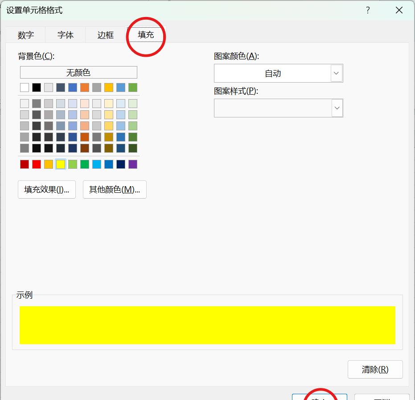415x400 pixels.
Task: Switch to the 字体 tab
Action: (66, 35)
